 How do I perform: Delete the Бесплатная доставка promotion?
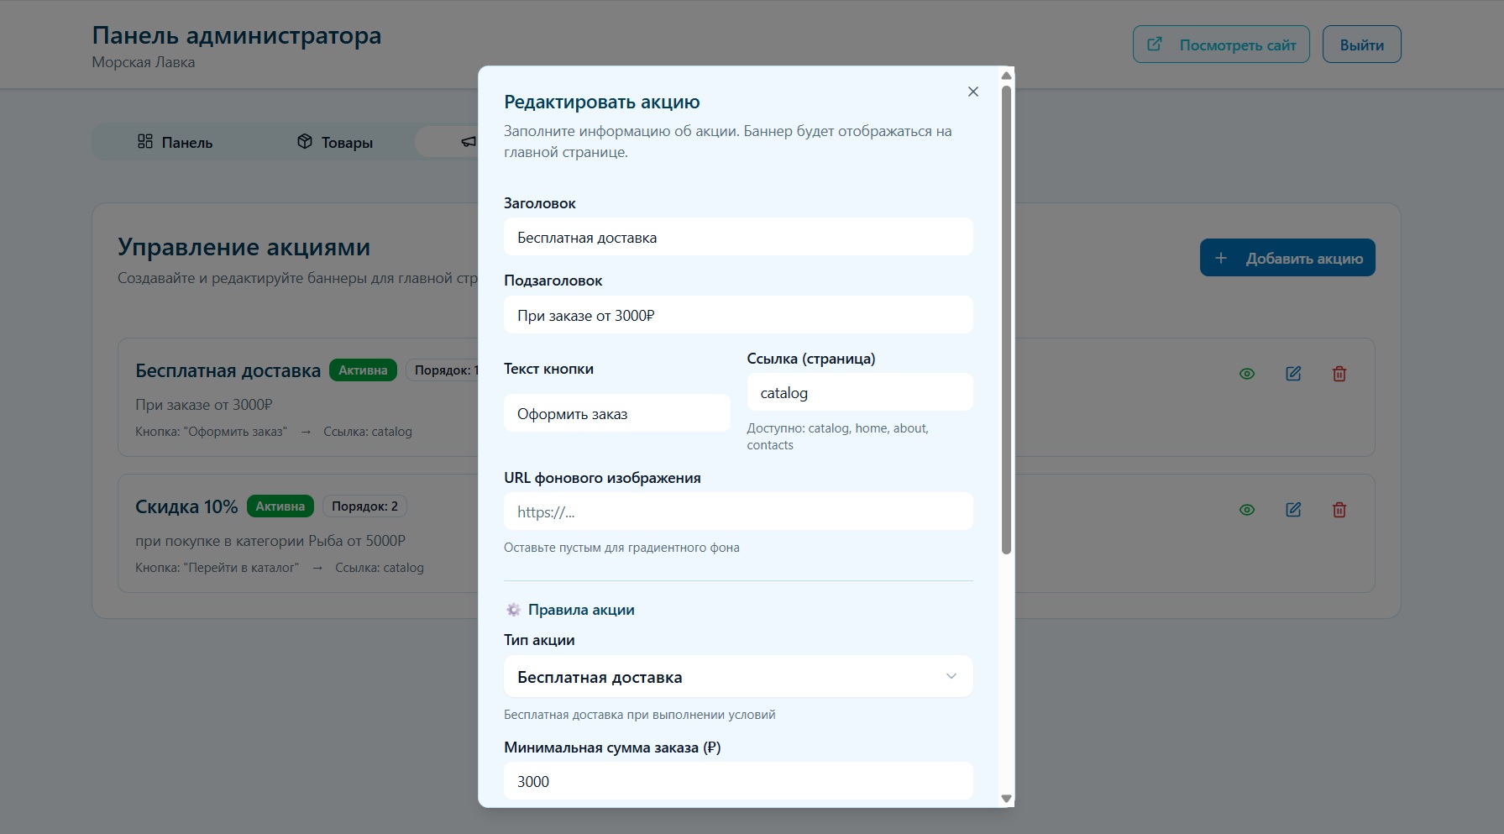coord(1339,374)
